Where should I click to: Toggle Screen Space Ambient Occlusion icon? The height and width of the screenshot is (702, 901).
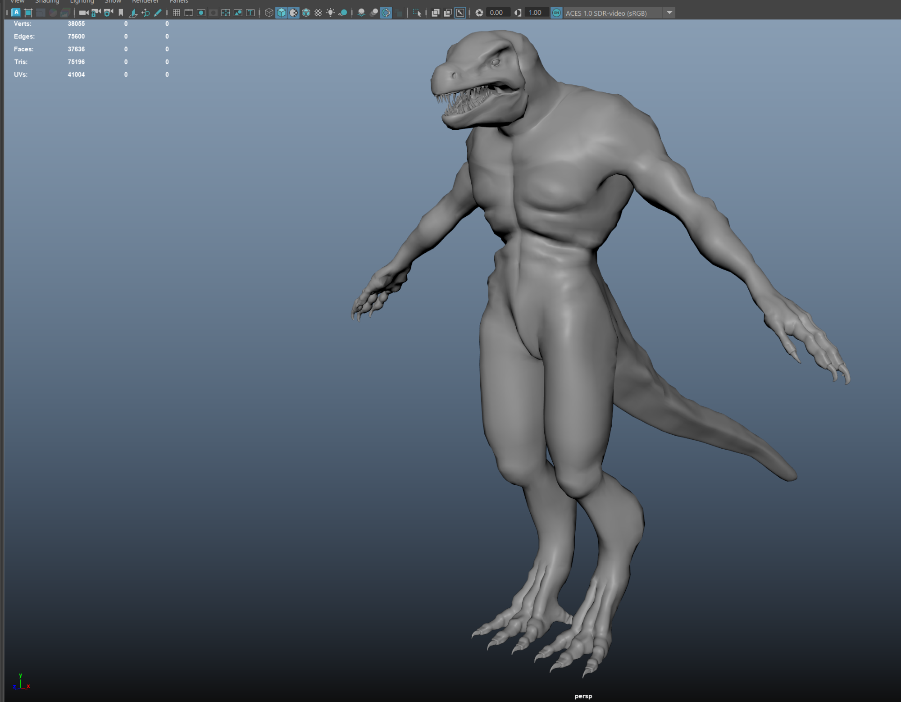[x=361, y=13]
